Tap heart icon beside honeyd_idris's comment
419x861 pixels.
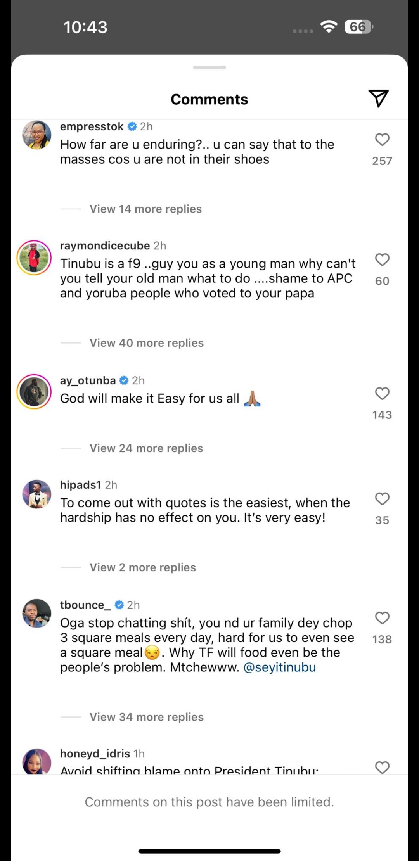(382, 766)
